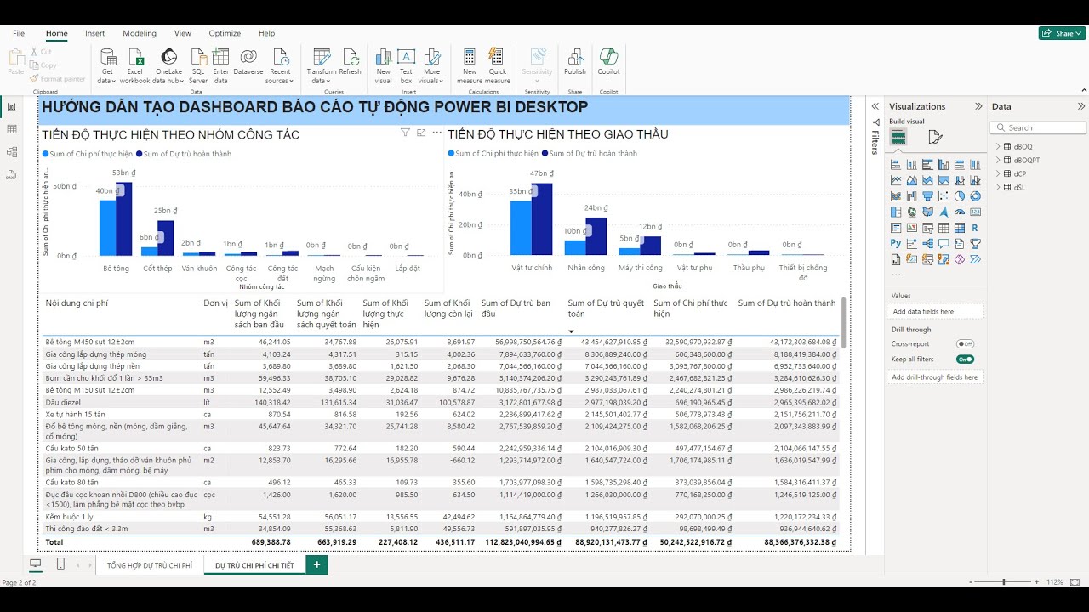Expand the dSL table
Screen dimensions: 1089x612
click(999, 187)
